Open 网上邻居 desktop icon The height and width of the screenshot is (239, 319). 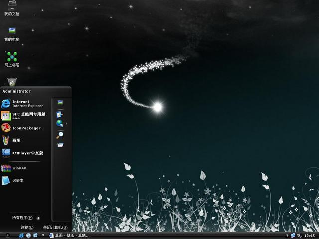coord(12,59)
